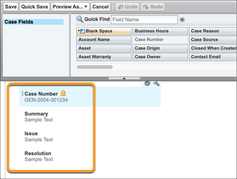Select the Asset field

pyautogui.click(x=104, y=48)
